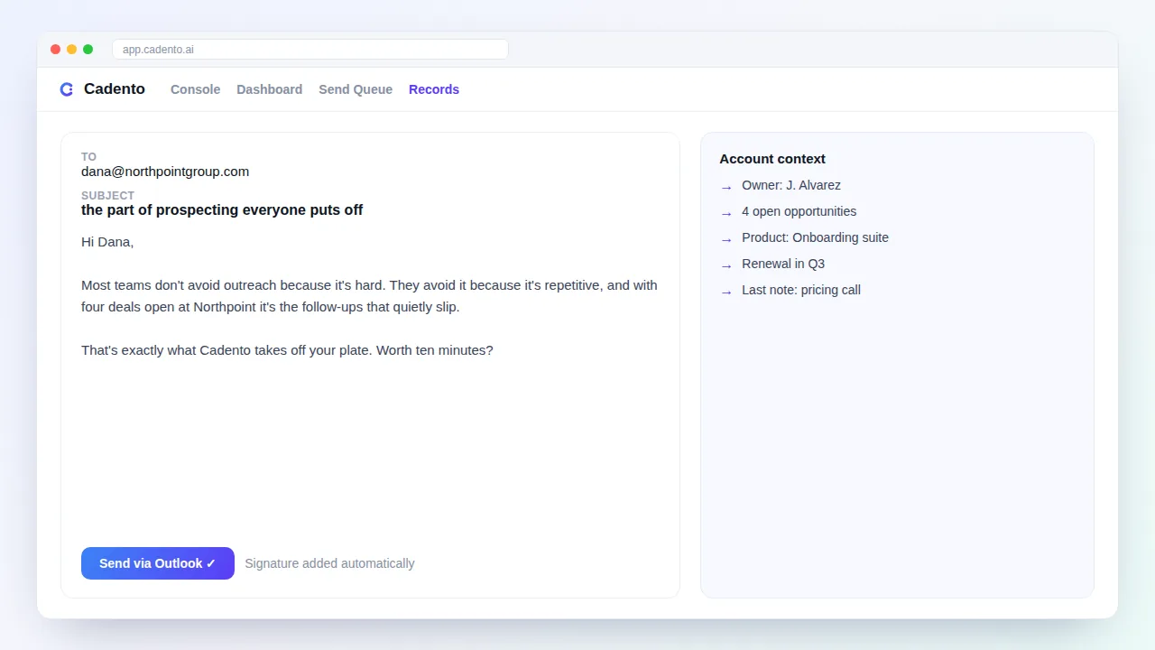Click the Account context heading
Image resolution: width=1155 pixels, height=650 pixels.
pyautogui.click(x=772, y=159)
